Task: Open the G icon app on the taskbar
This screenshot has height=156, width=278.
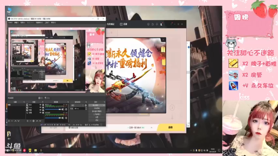Action: point(41,150)
